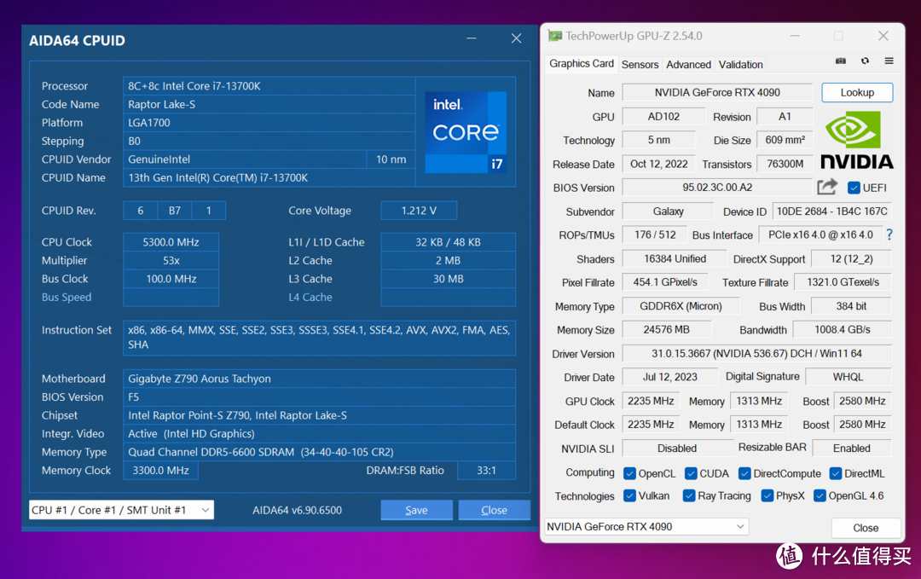This screenshot has height=579, width=921.
Task: Toggle the DirectML checkbox
Action: (835, 473)
